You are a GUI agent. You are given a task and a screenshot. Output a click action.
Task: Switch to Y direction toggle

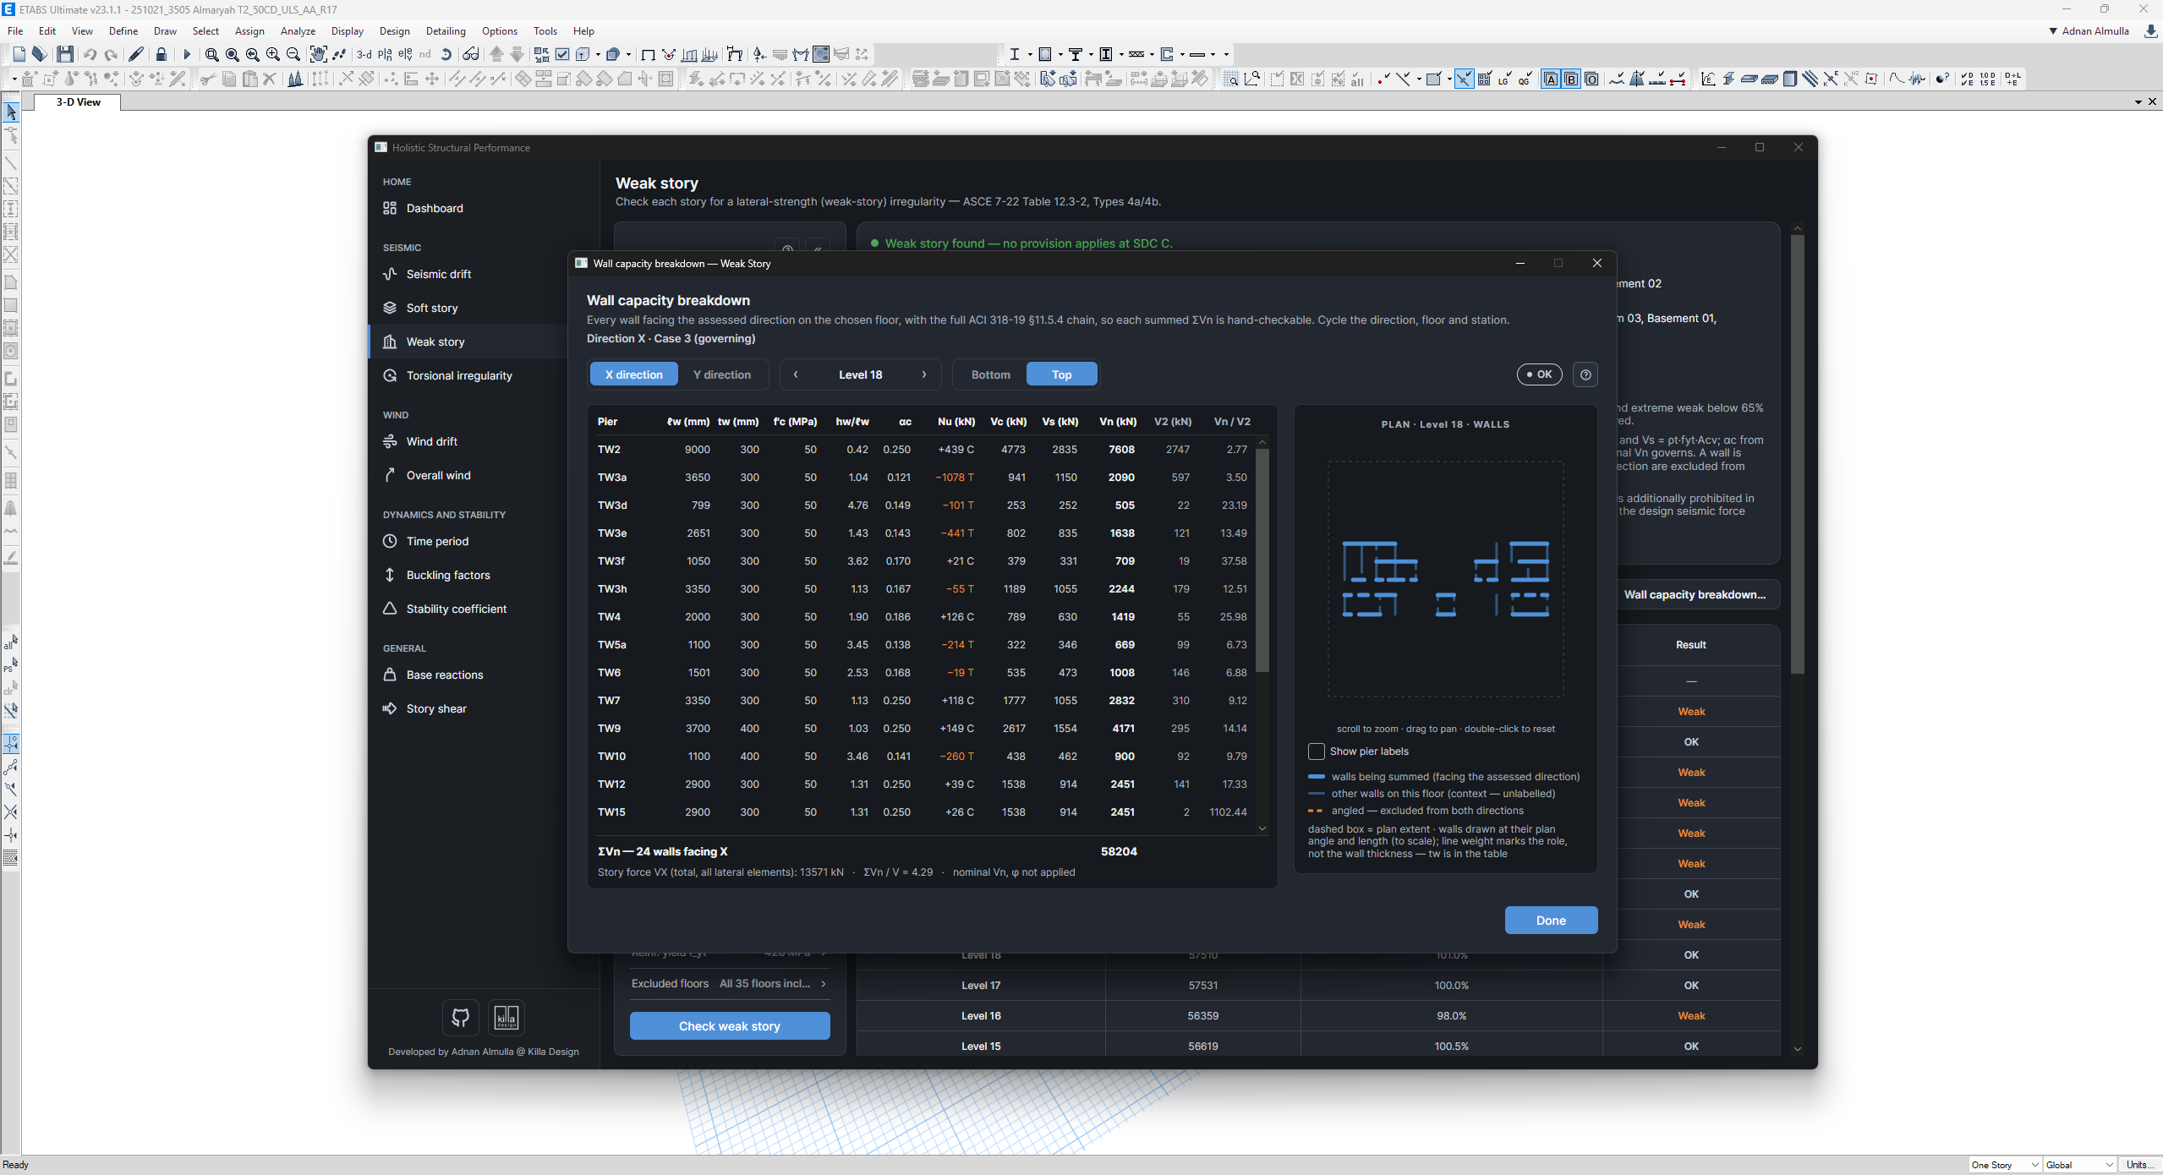[722, 374]
